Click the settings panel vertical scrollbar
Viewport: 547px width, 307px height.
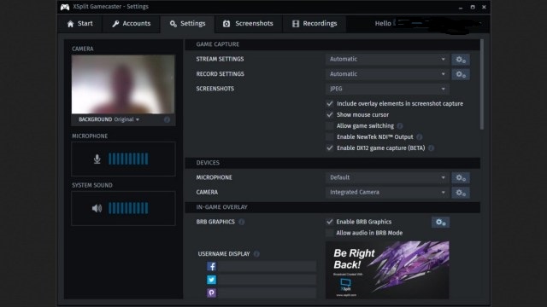tap(482, 84)
